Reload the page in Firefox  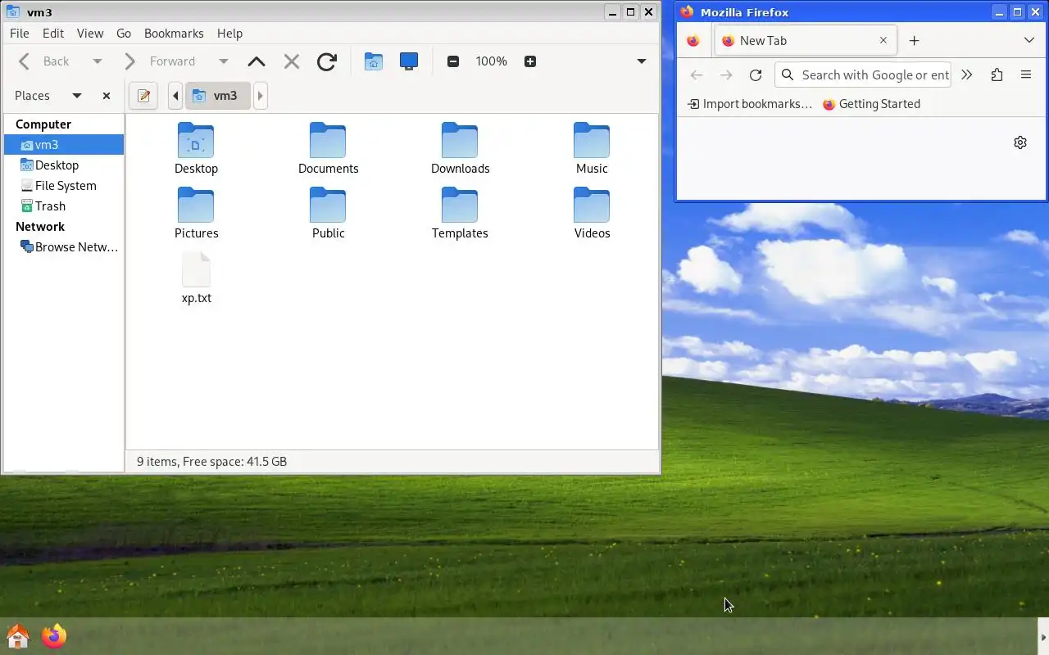click(756, 75)
